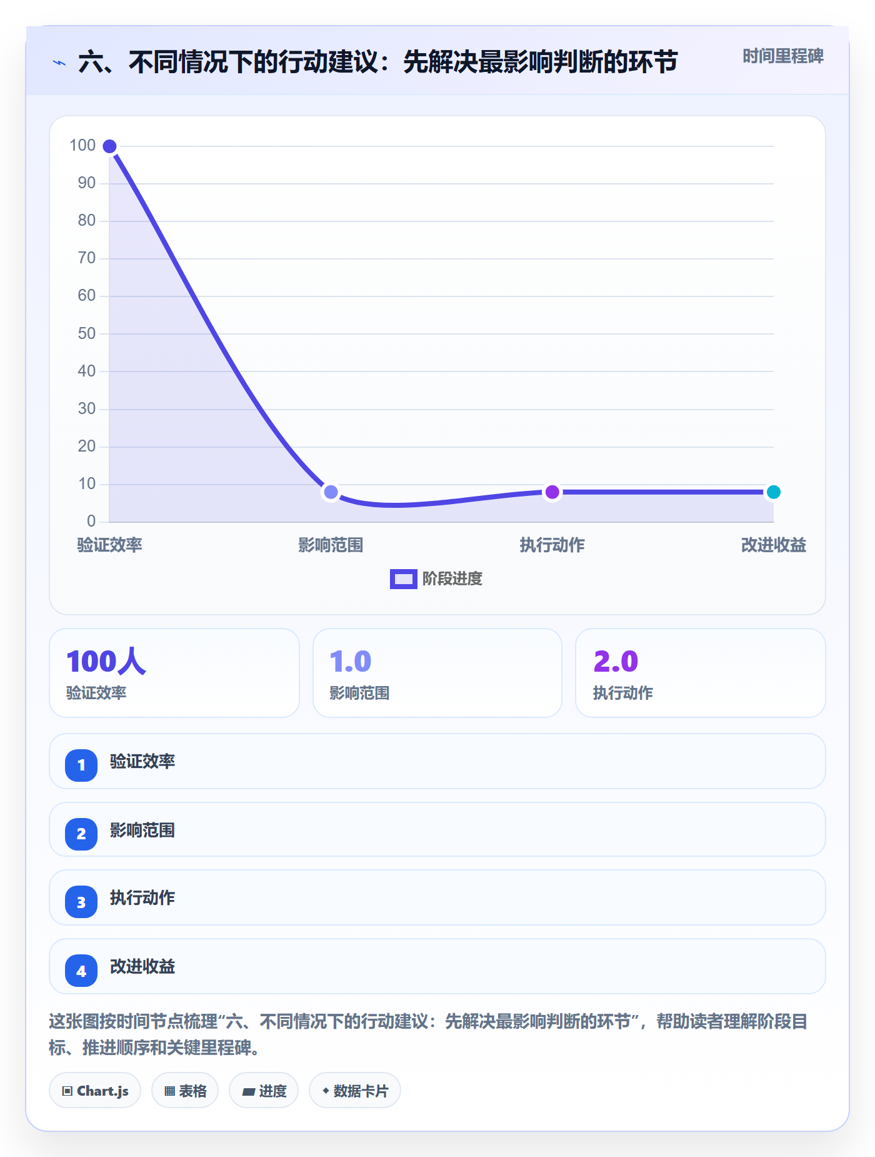This screenshot has height=1157, width=875.
Task: Click the number 1 badge icon
Action: [81, 765]
